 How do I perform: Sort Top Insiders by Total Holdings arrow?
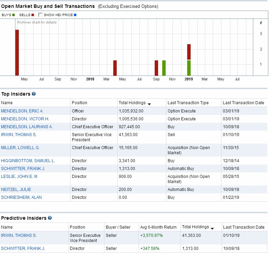149,104
